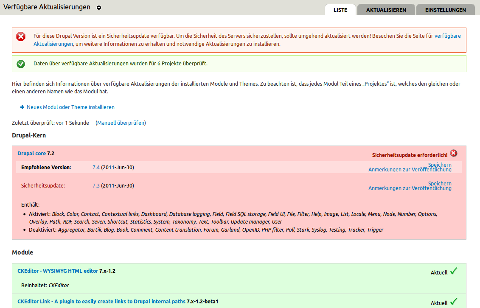Click the red error icon in security warning
The width and height of the screenshot is (480, 308).
point(21,36)
